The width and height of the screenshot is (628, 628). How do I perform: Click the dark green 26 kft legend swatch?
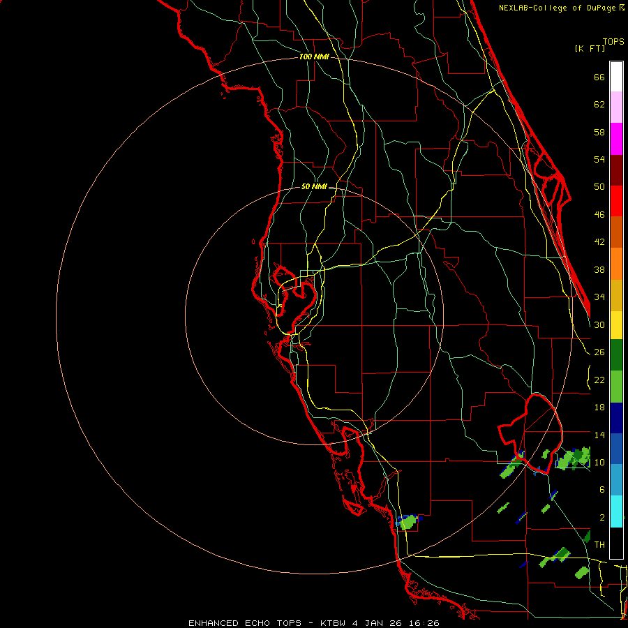pos(616,355)
